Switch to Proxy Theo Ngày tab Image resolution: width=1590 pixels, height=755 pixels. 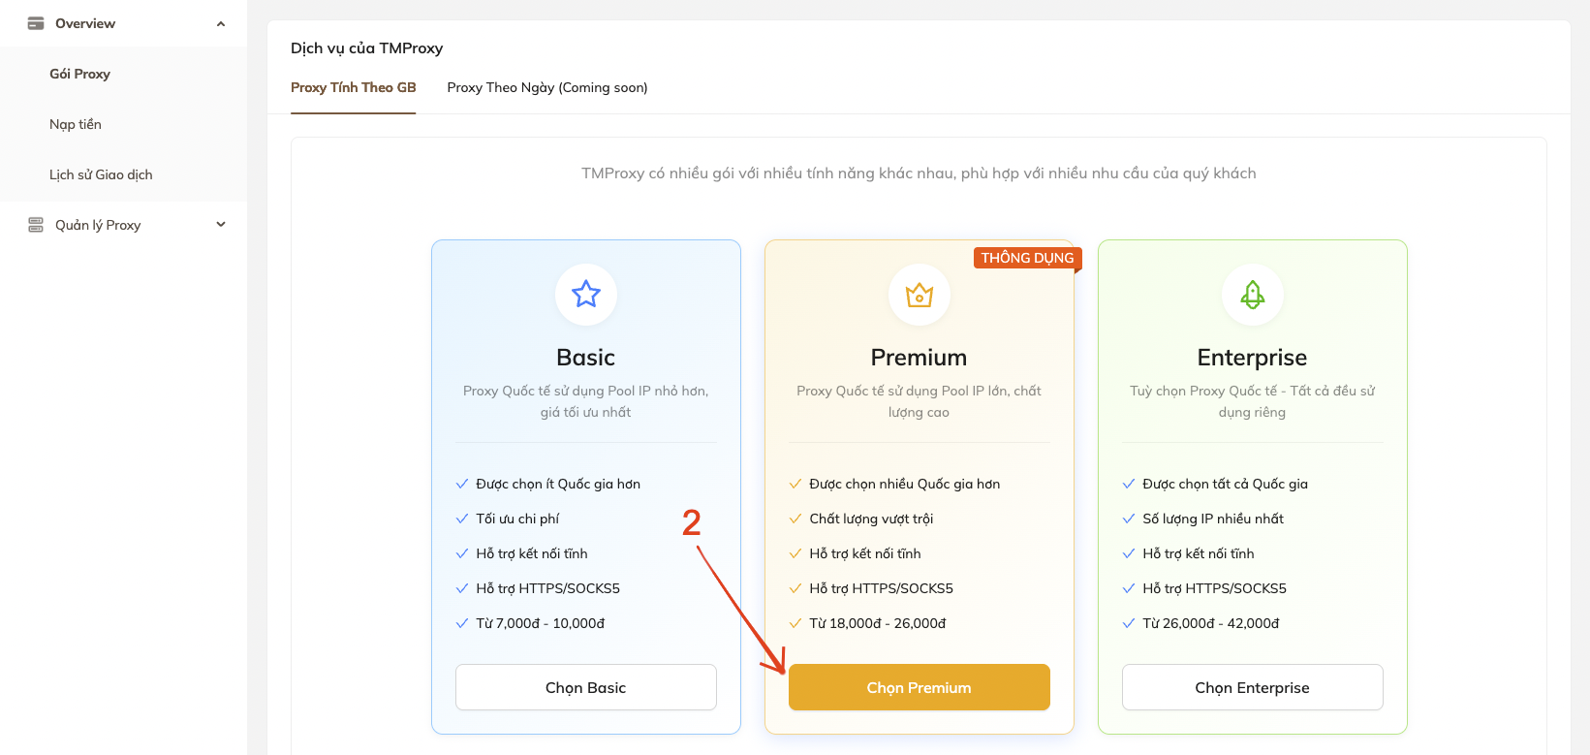[x=547, y=87]
